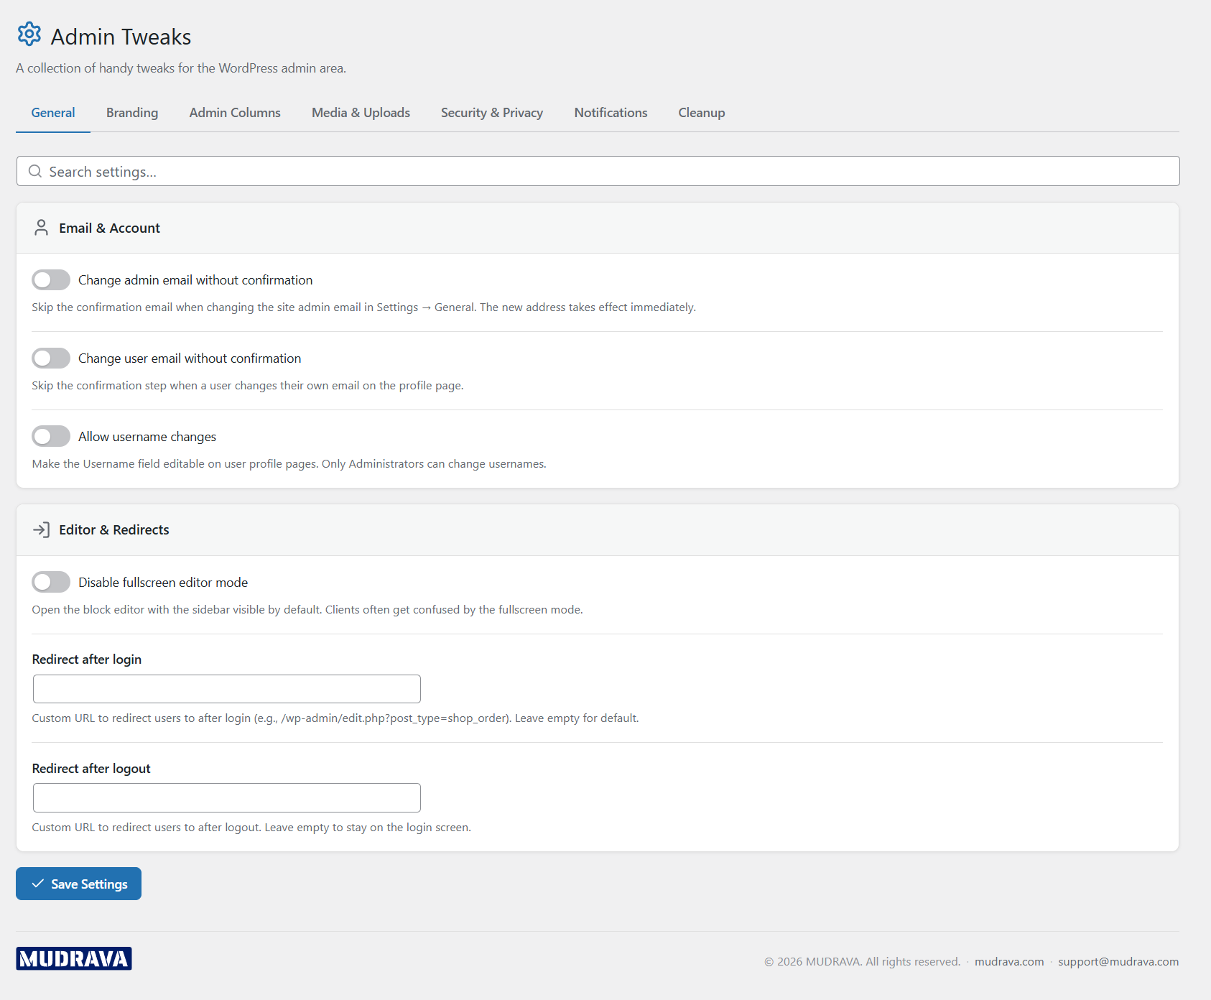Click the Editor & Redirects arrow icon

[41, 529]
